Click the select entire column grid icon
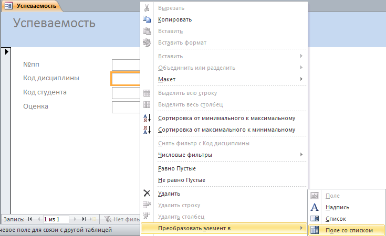 [147, 104]
